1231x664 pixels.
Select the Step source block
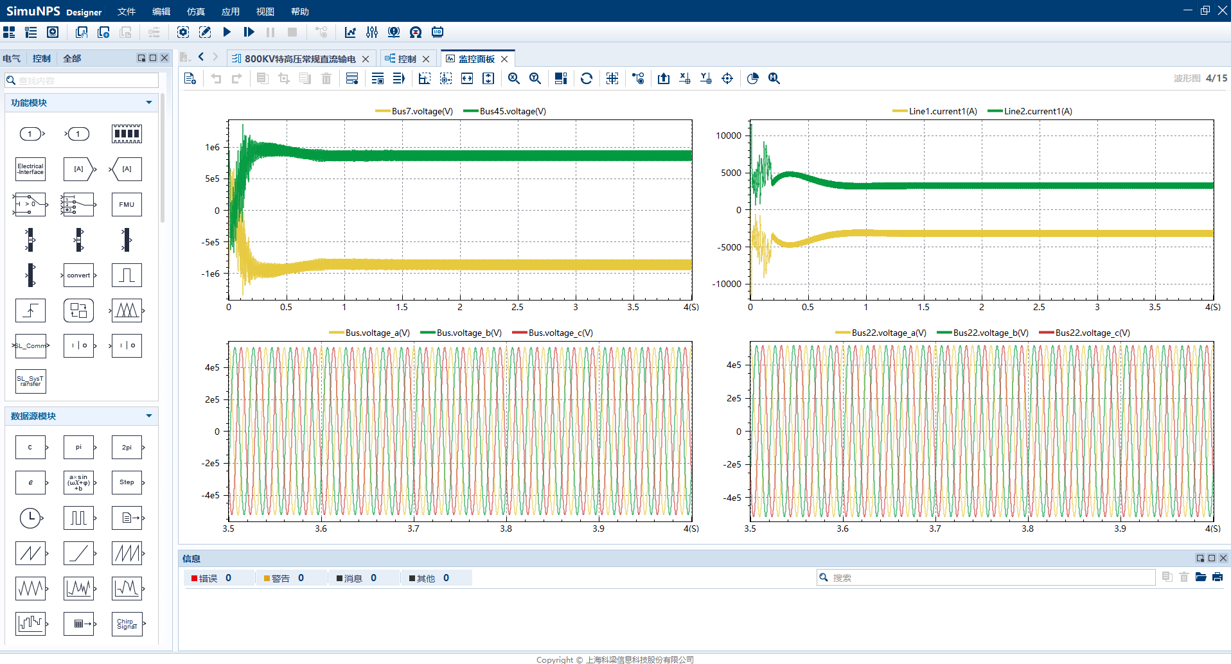coord(127,482)
